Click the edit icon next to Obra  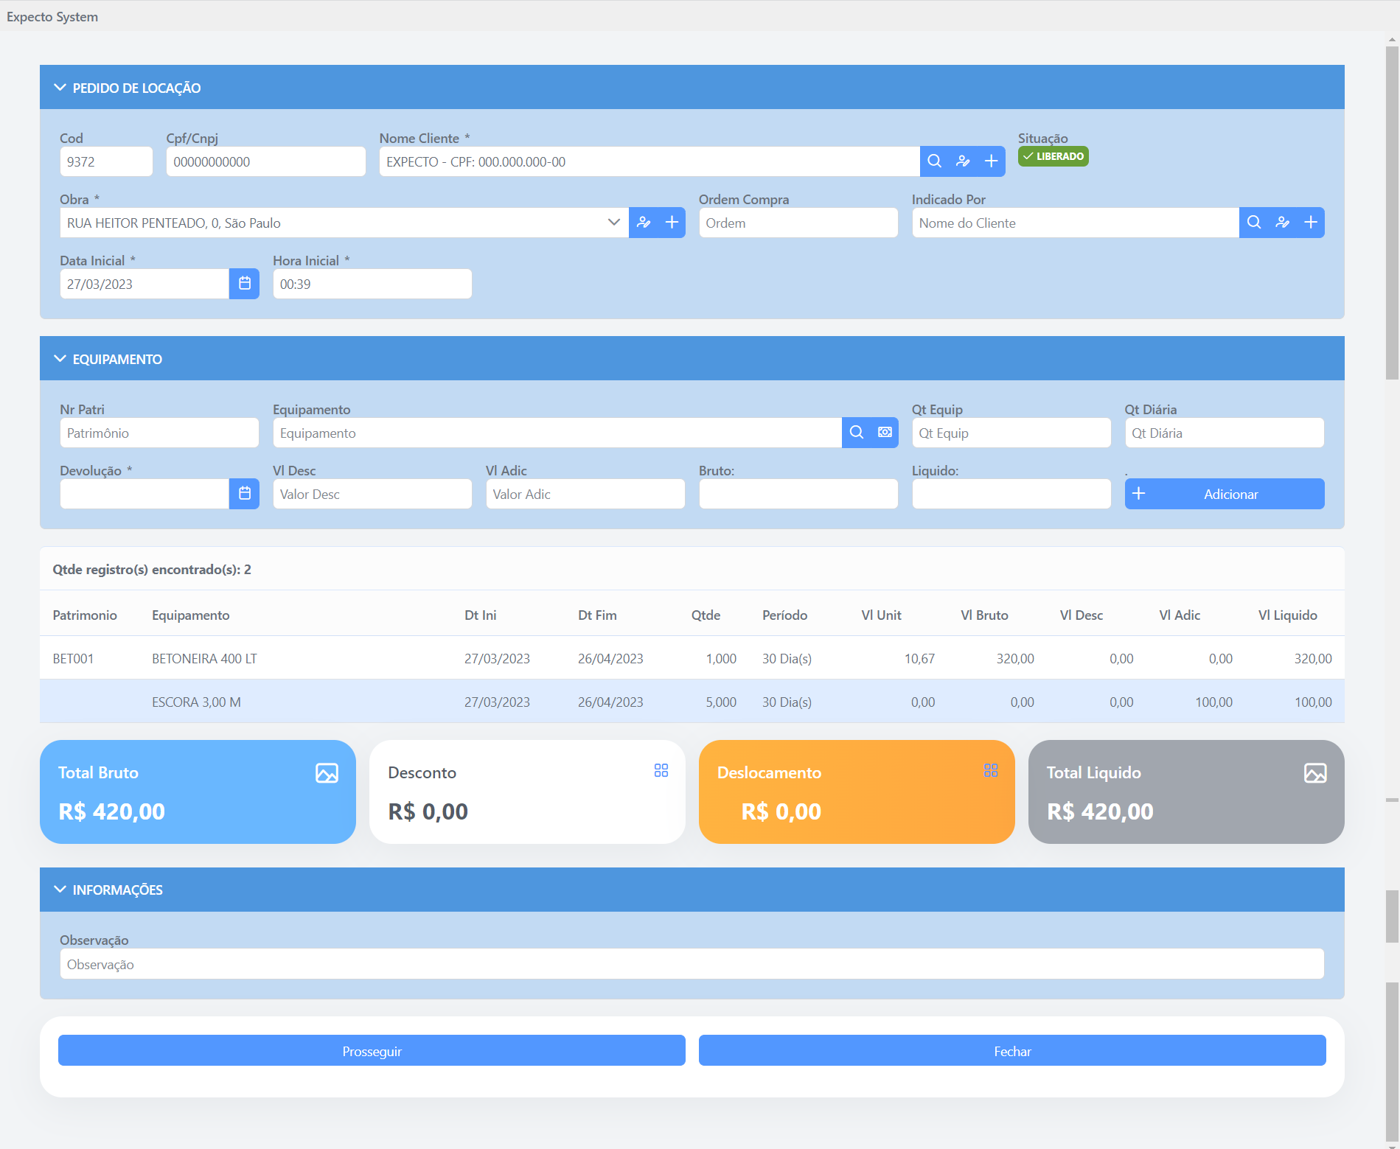point(644,223)
